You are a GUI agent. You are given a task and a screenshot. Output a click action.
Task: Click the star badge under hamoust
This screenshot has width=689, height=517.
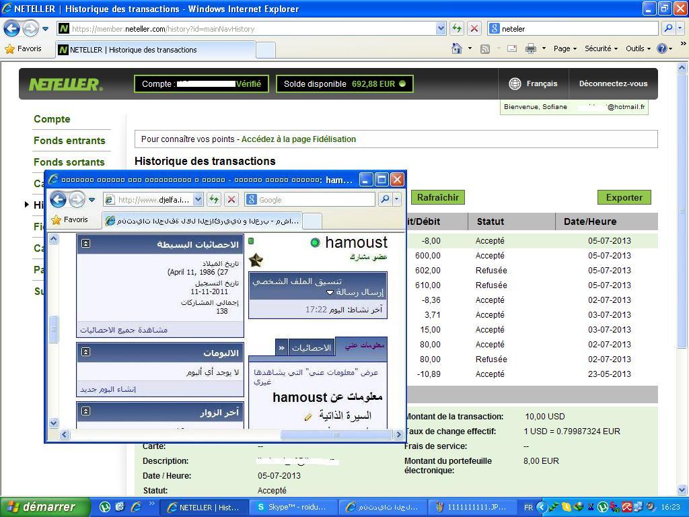click(256, 261)
